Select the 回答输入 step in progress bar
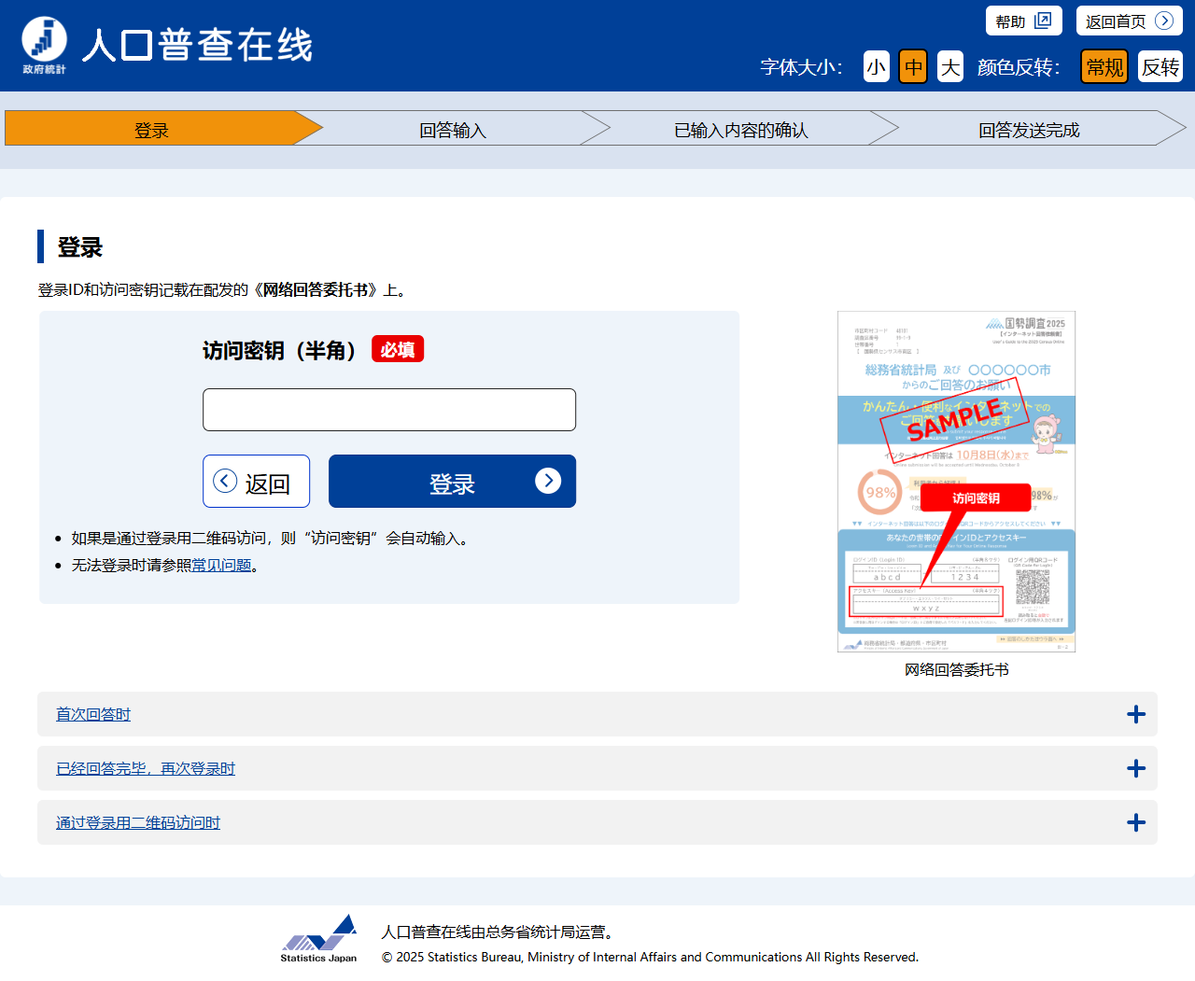 pos(453,130)
